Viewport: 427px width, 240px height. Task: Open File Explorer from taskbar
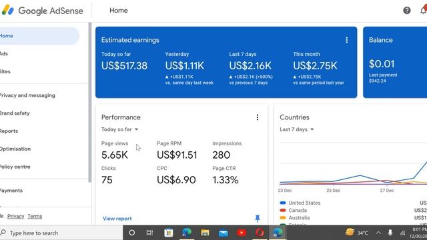click(x=205, y=233)
